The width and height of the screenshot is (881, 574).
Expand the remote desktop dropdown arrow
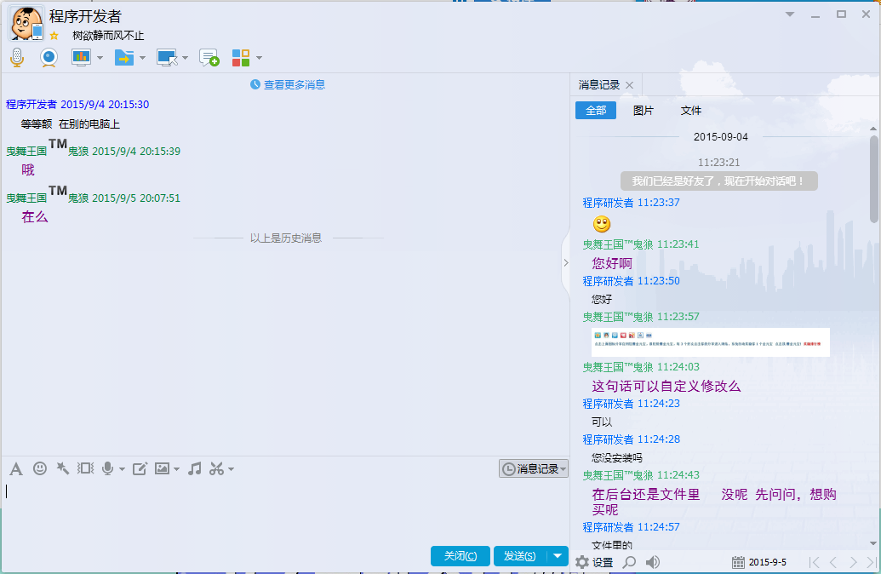185,58
